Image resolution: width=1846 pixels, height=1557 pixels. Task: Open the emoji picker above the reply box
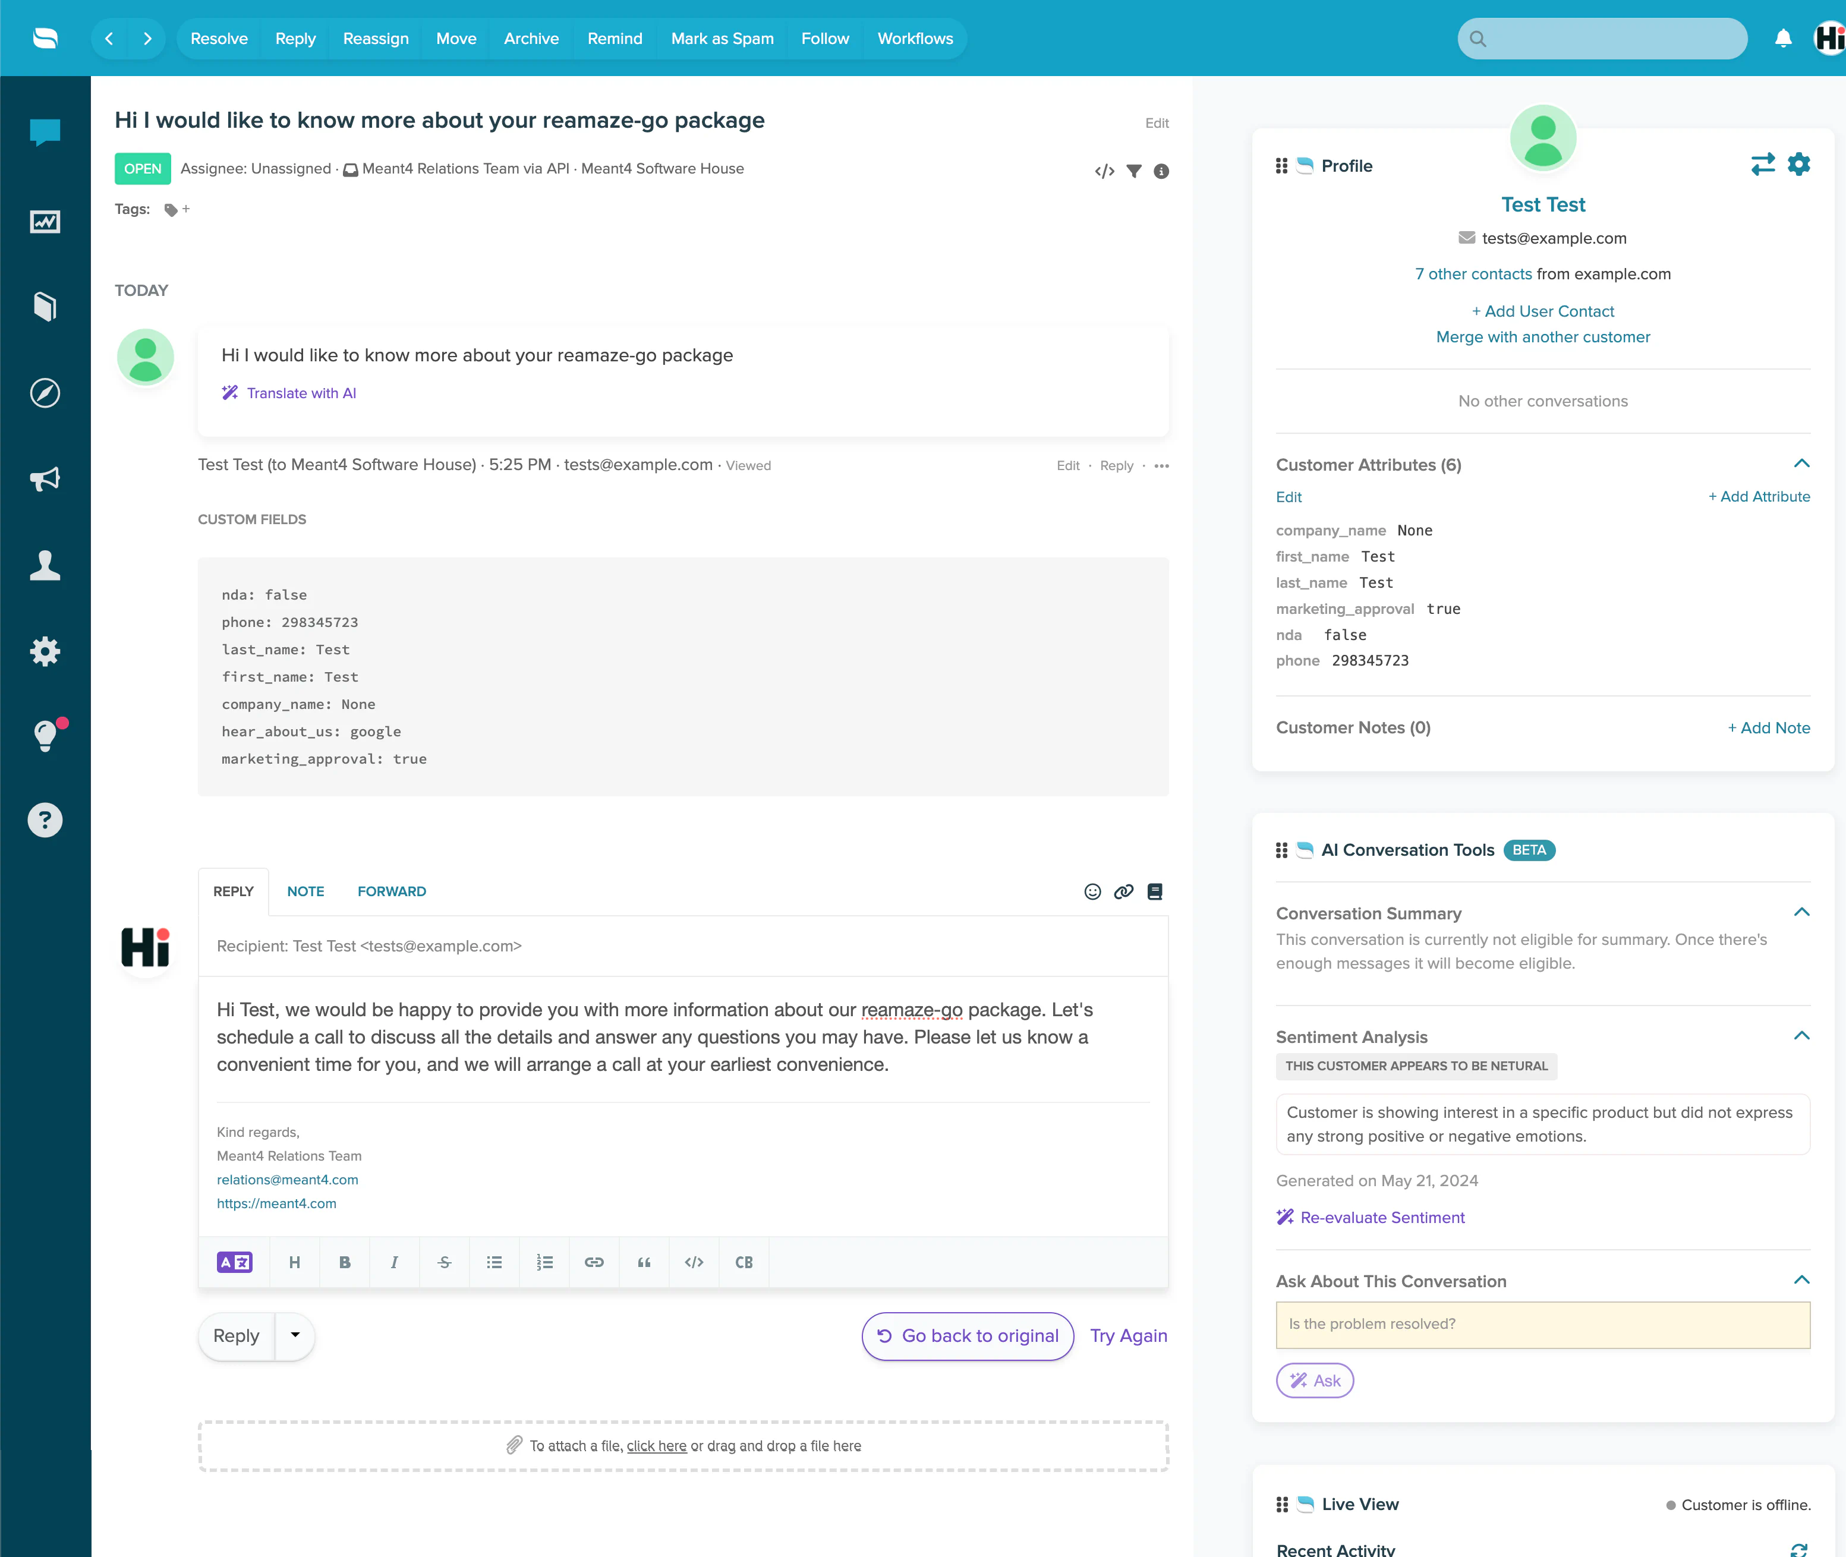1092,891
